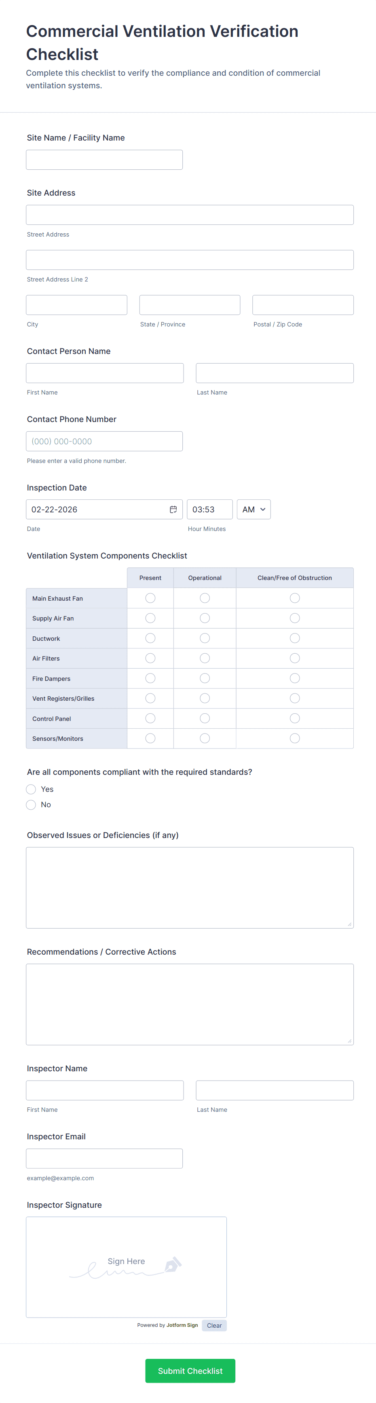Click the Inspector Email input
The height and width of the screenshot is (1403, 376).
[104, 1158]
